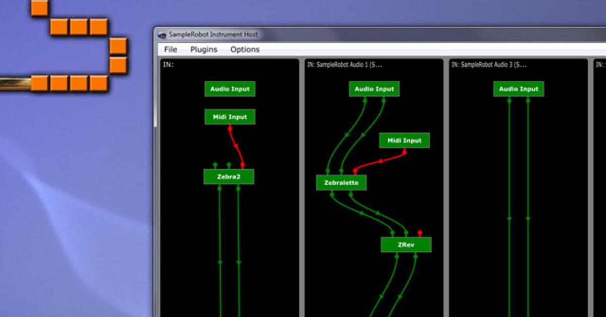Select the Zebralette plugin node
606x317 pixels.
(x=341, y=183)
